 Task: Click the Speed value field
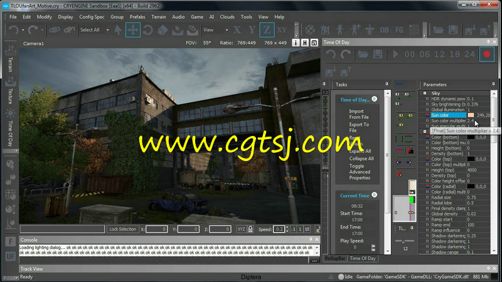coord(279,229)
